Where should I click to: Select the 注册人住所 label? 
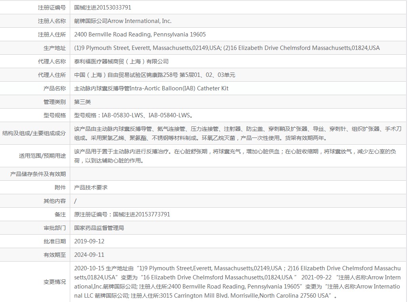(52, 34)
